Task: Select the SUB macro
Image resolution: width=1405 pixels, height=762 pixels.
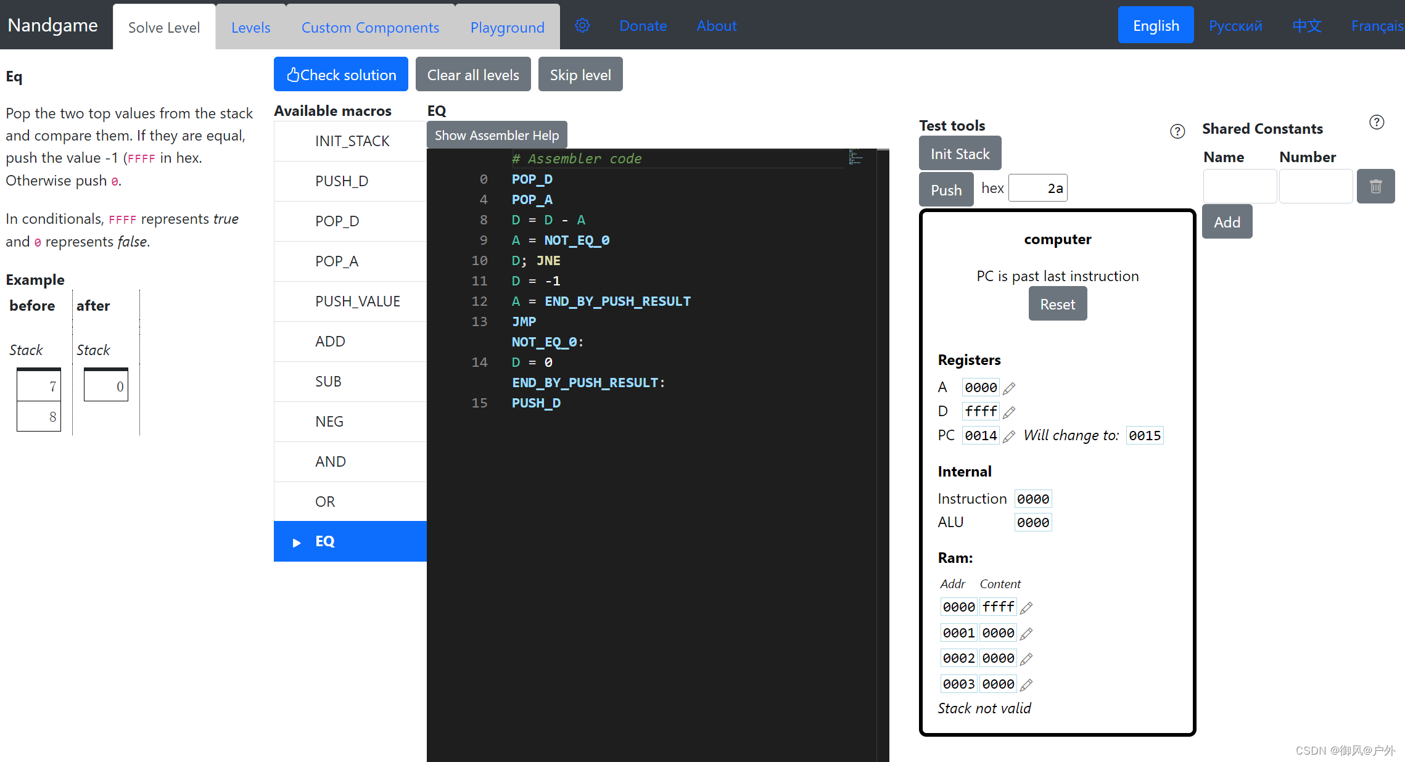Action: tap(350, 382)
